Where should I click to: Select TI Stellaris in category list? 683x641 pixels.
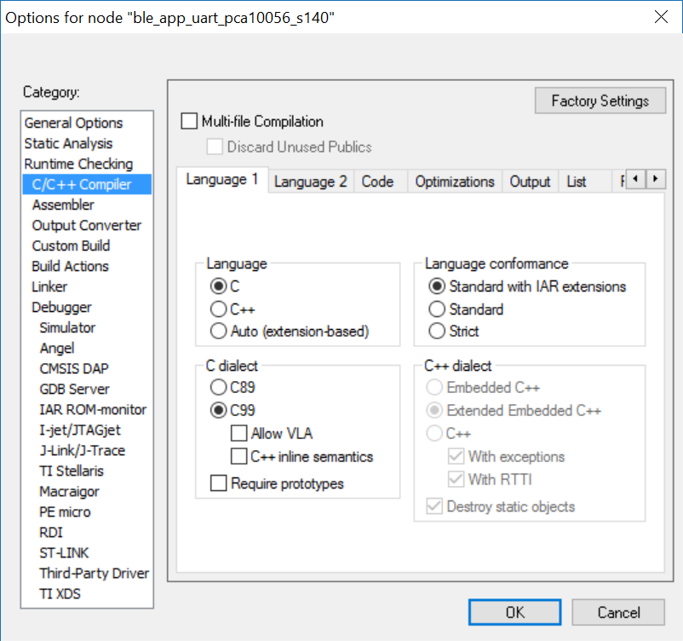click(87, 471)
